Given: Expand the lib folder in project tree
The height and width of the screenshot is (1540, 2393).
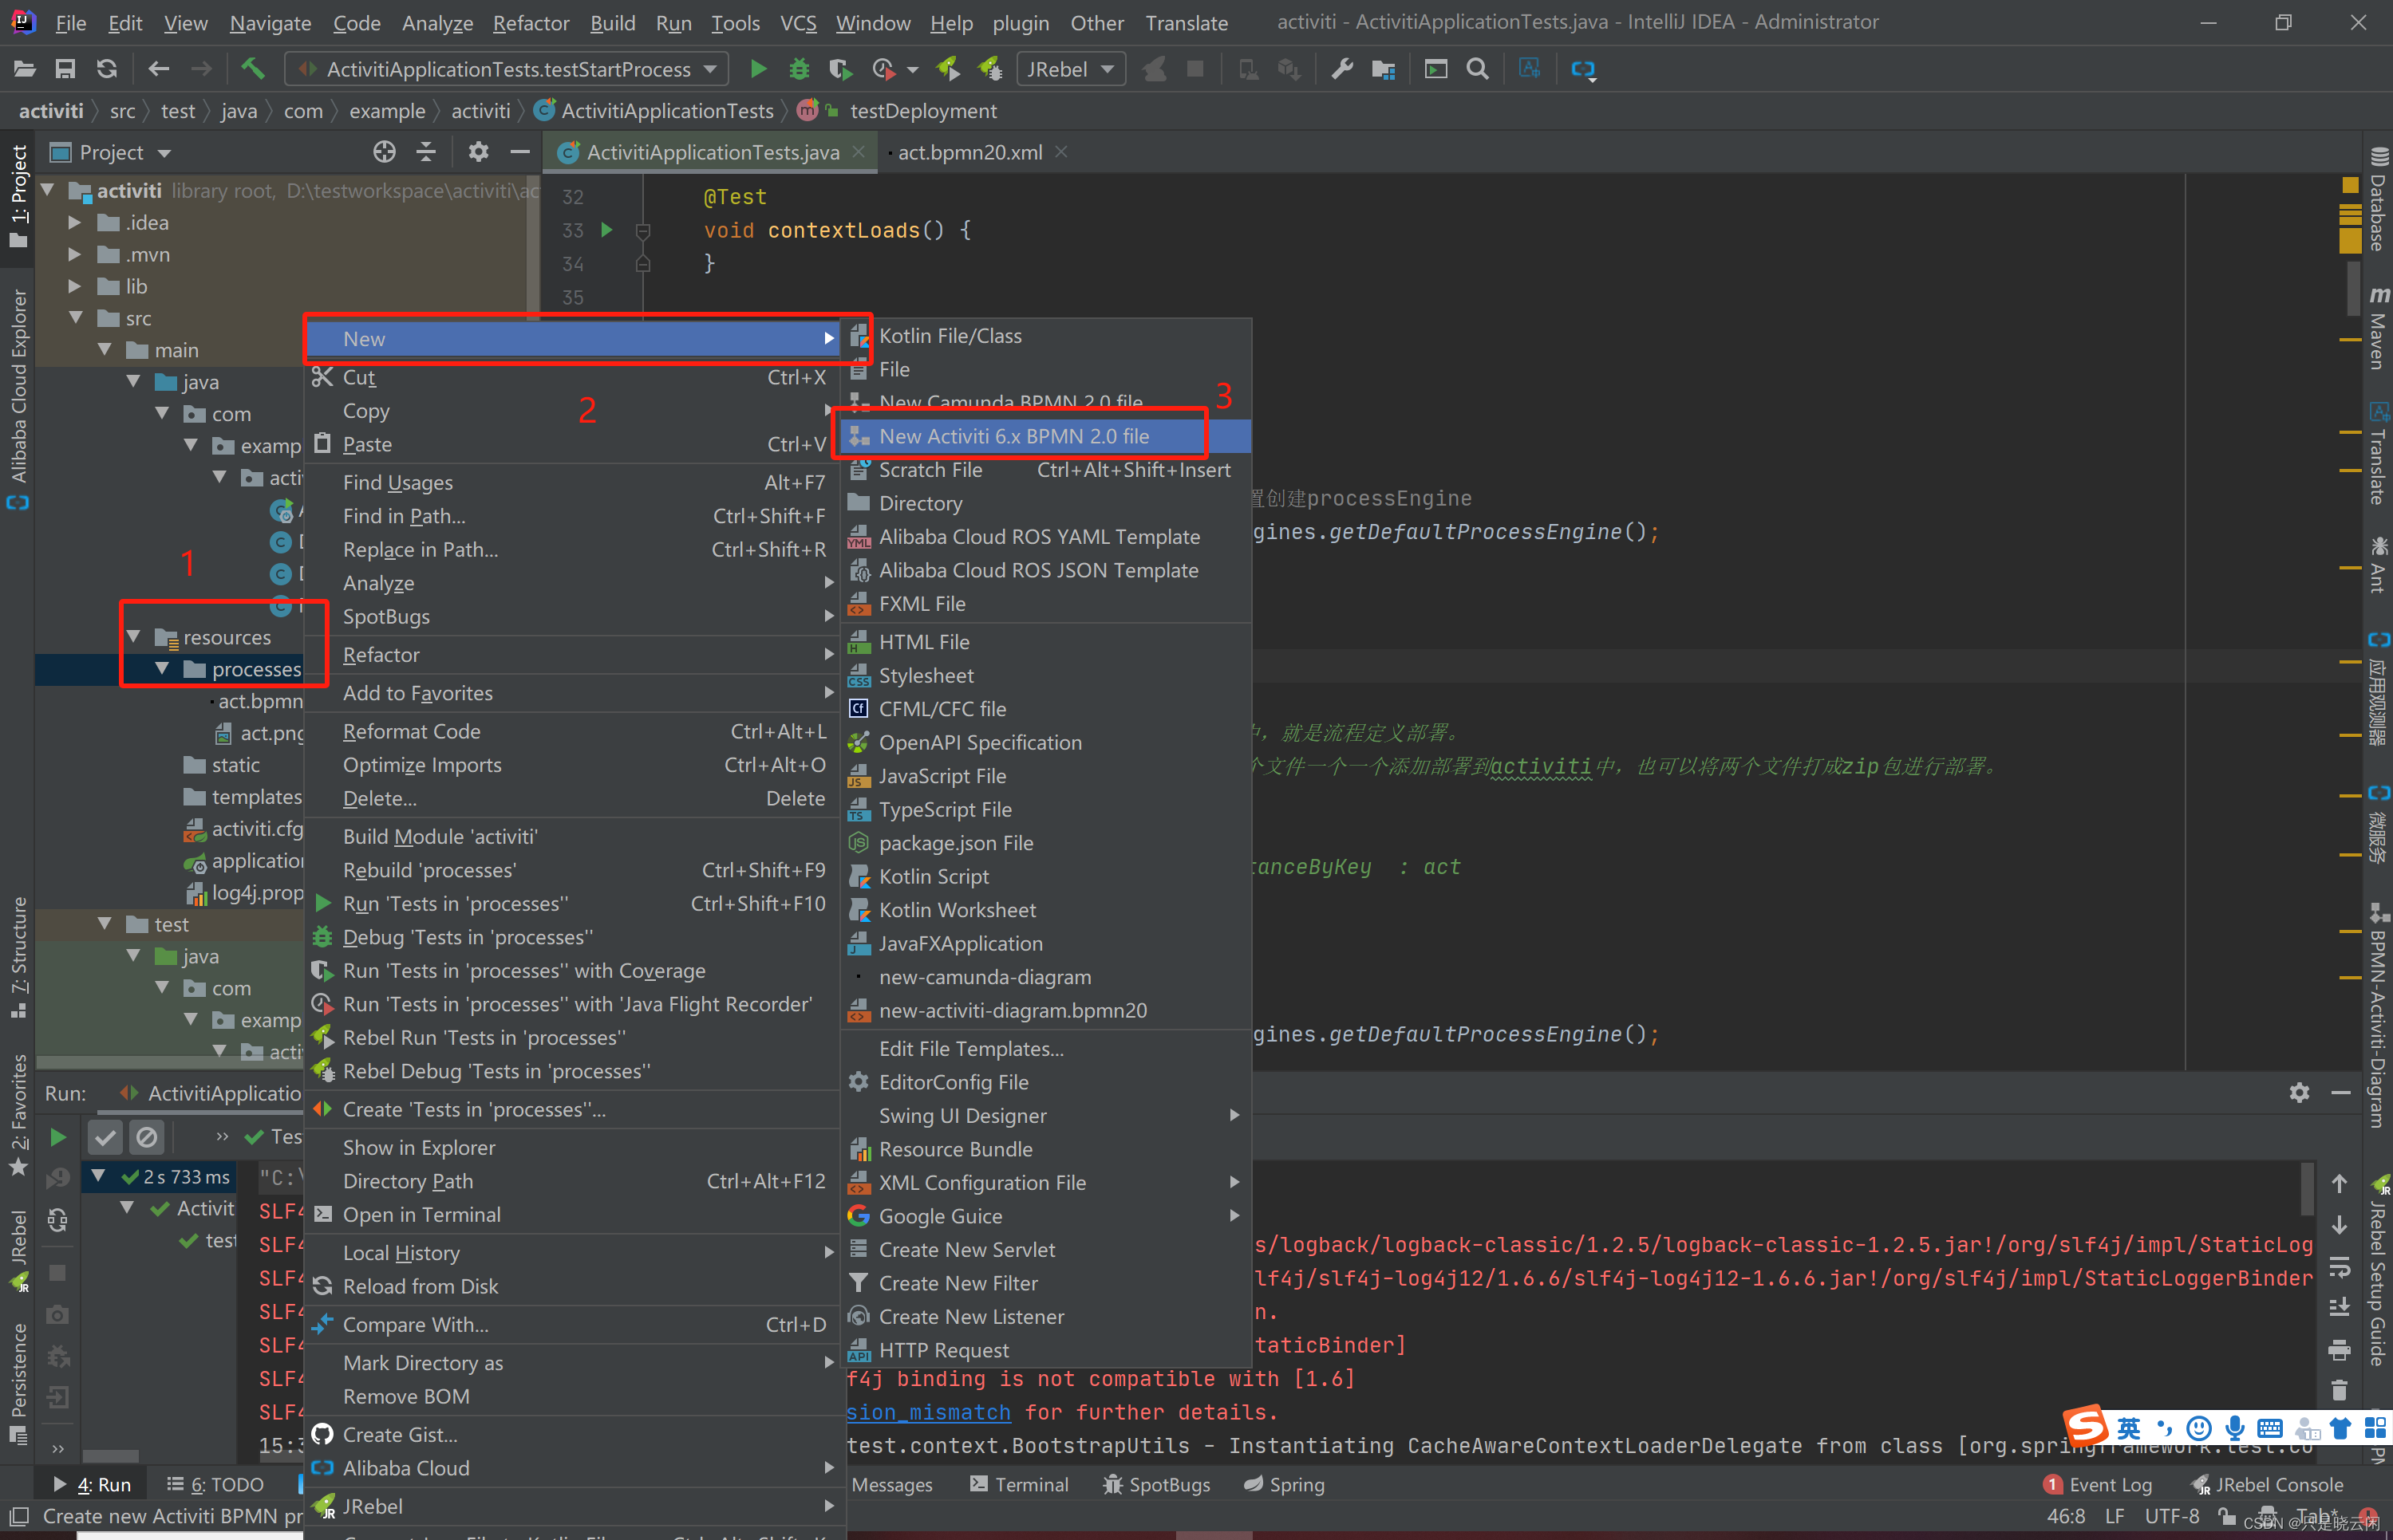Looking at the screenshot, I should (74, 286).
